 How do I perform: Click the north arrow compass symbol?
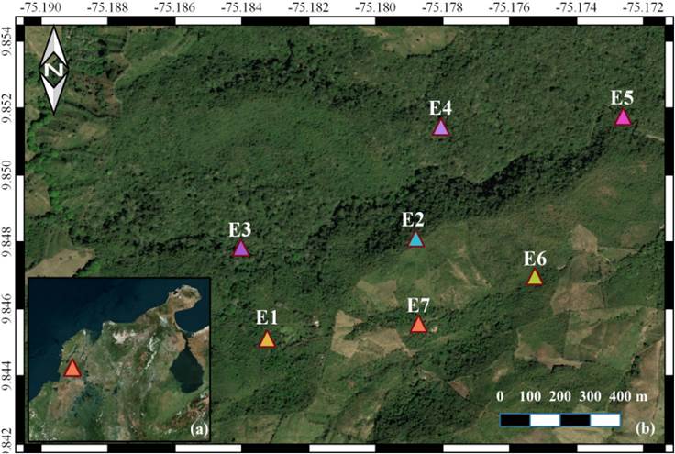(55, 70)
